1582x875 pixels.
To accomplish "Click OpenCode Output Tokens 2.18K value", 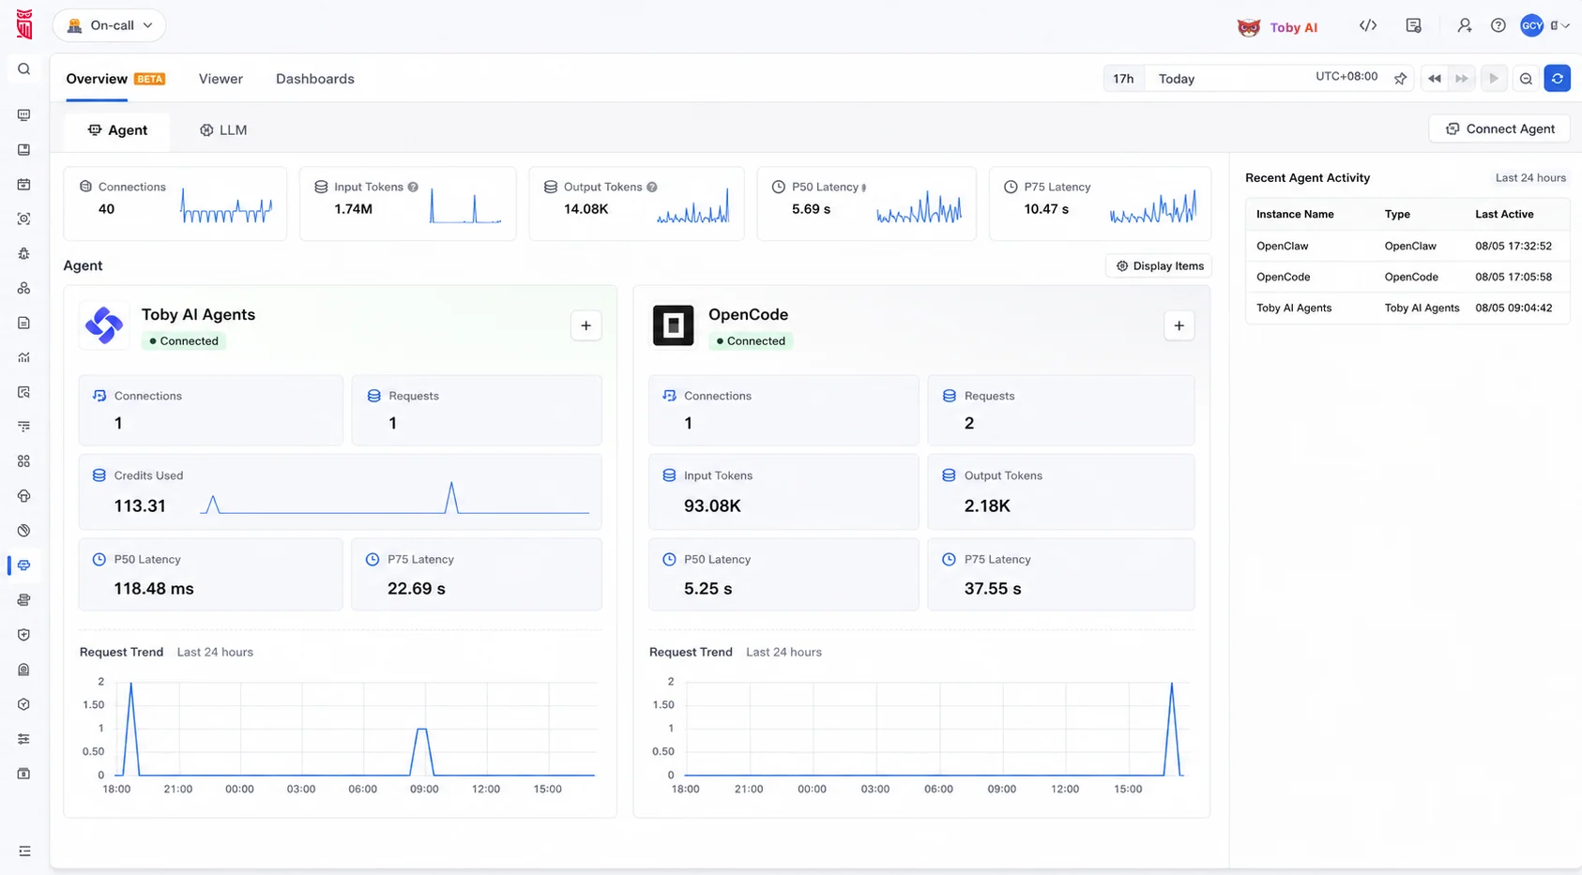I will pyautogui.click(x=987, y=506).
